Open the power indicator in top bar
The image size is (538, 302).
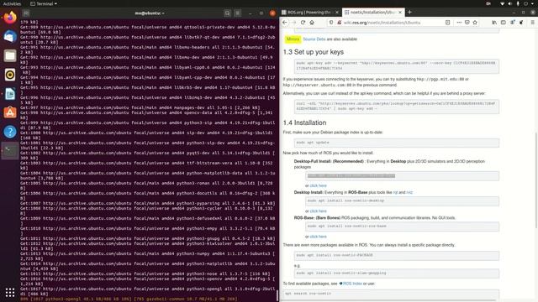(525, 3)
